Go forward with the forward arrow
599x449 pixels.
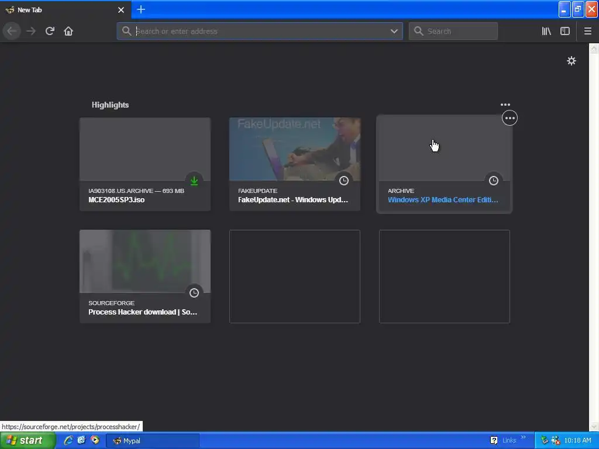(x=31, y=32)
